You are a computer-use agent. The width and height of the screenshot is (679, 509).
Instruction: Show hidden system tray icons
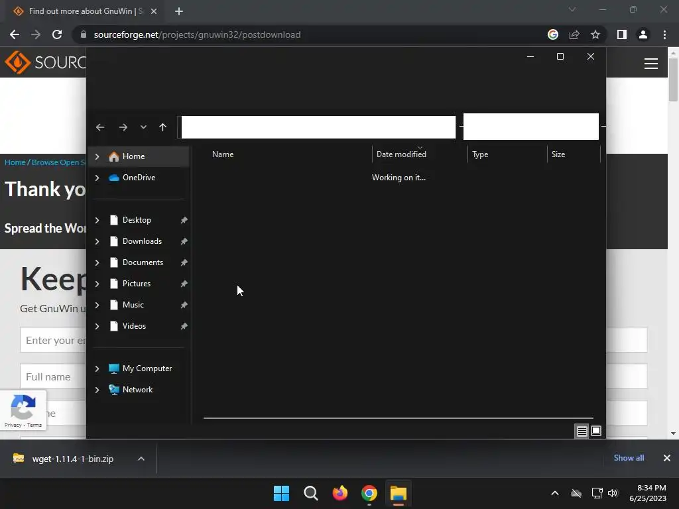pyautogui.click(x=555, y=493)
